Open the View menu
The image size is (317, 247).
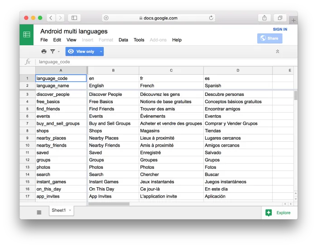coord(72,40)
